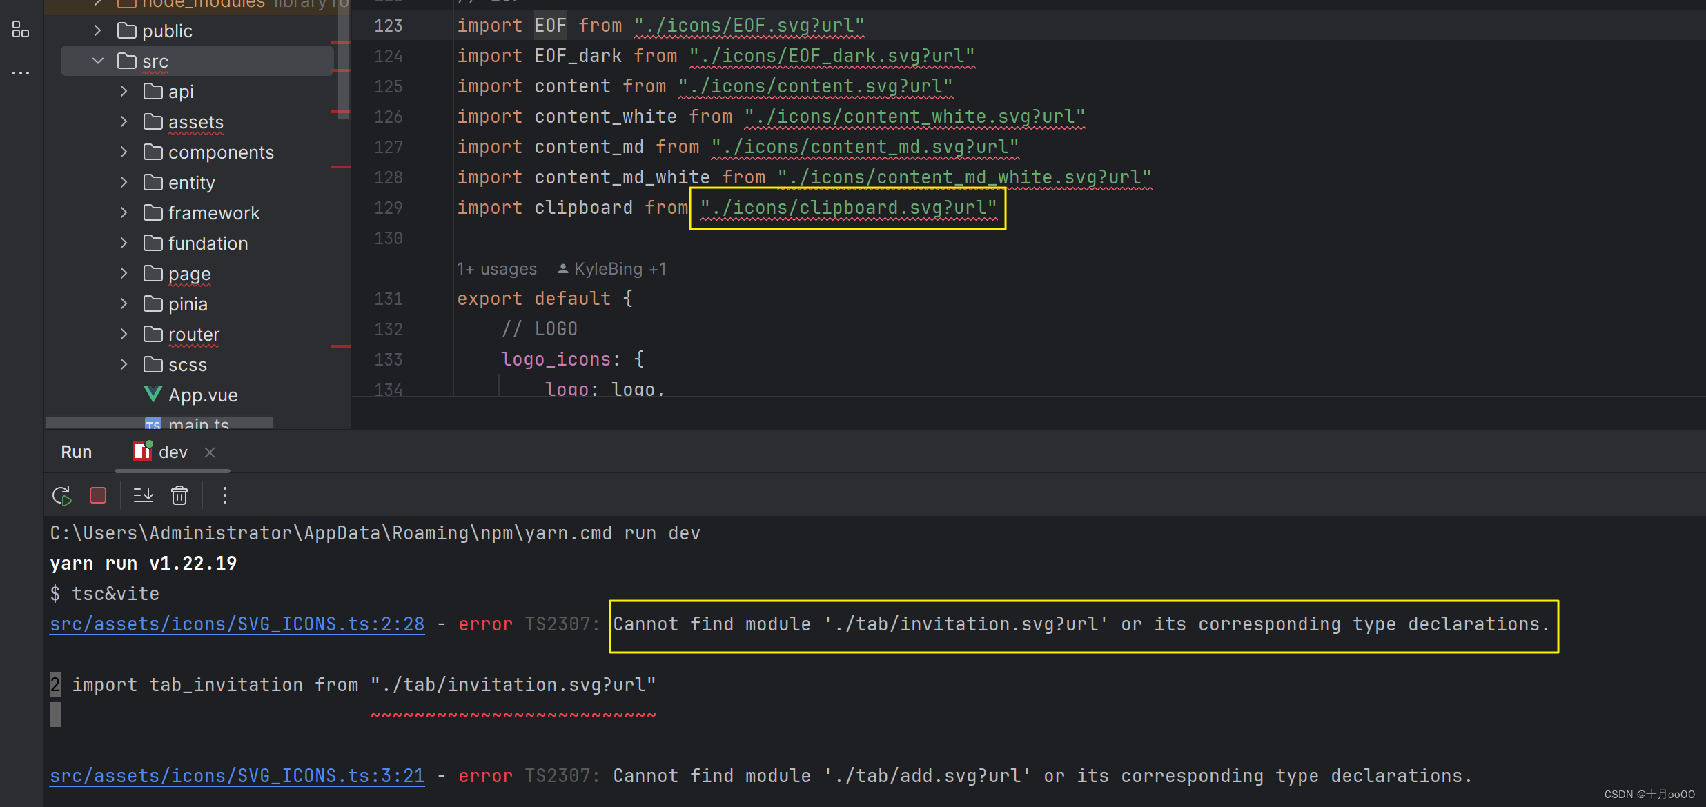Expand the assets folder
This screenshot has width=1706, height=807.
[x=124, y=122]
